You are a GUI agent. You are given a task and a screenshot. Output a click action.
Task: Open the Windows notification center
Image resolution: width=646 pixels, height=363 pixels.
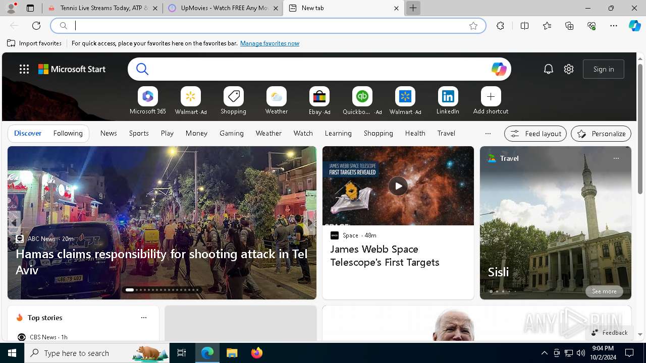click(629, 353)
